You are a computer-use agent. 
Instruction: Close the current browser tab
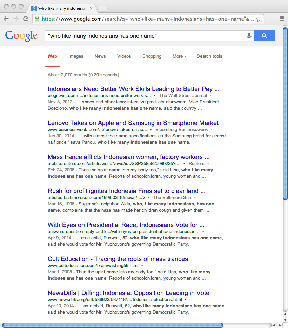click(91, 8)
